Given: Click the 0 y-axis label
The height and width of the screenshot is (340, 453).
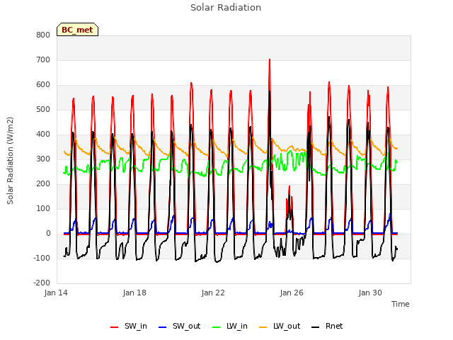Looking at the screenshot, I should 48,234.
